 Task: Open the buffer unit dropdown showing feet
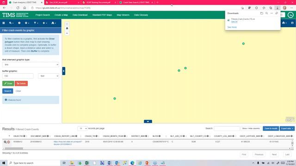point(49,76)
